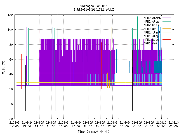Click the x-axis tick '210809 20:00'
Viewport: 179px width, 134px height.
point(112,125)
